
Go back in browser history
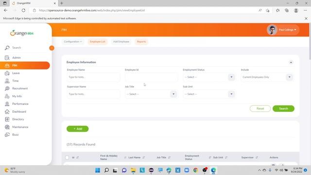coord(5,10)
